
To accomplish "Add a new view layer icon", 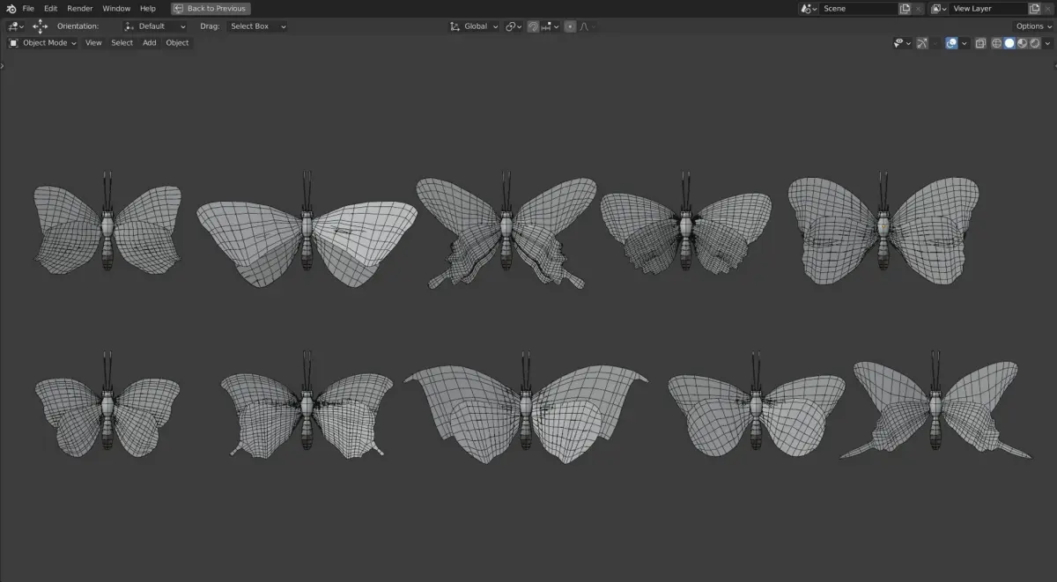I will pyautogui.click(x=1035, y=9).
